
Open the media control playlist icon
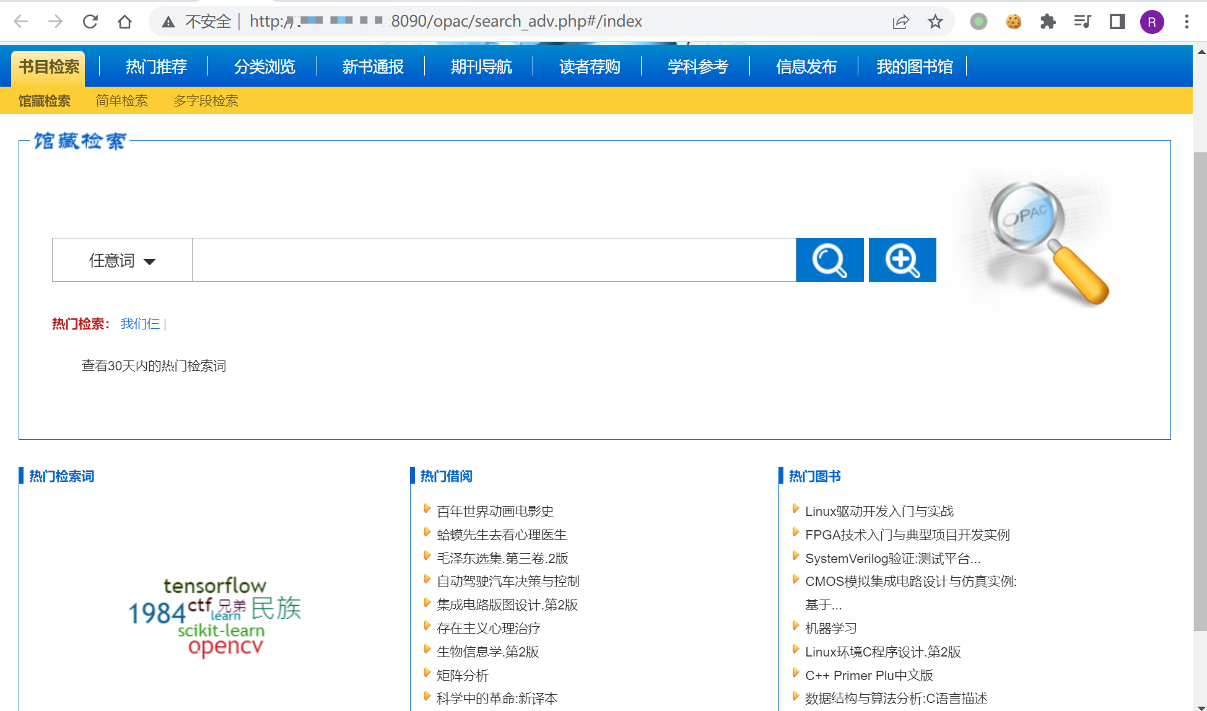coord(1083,22)
